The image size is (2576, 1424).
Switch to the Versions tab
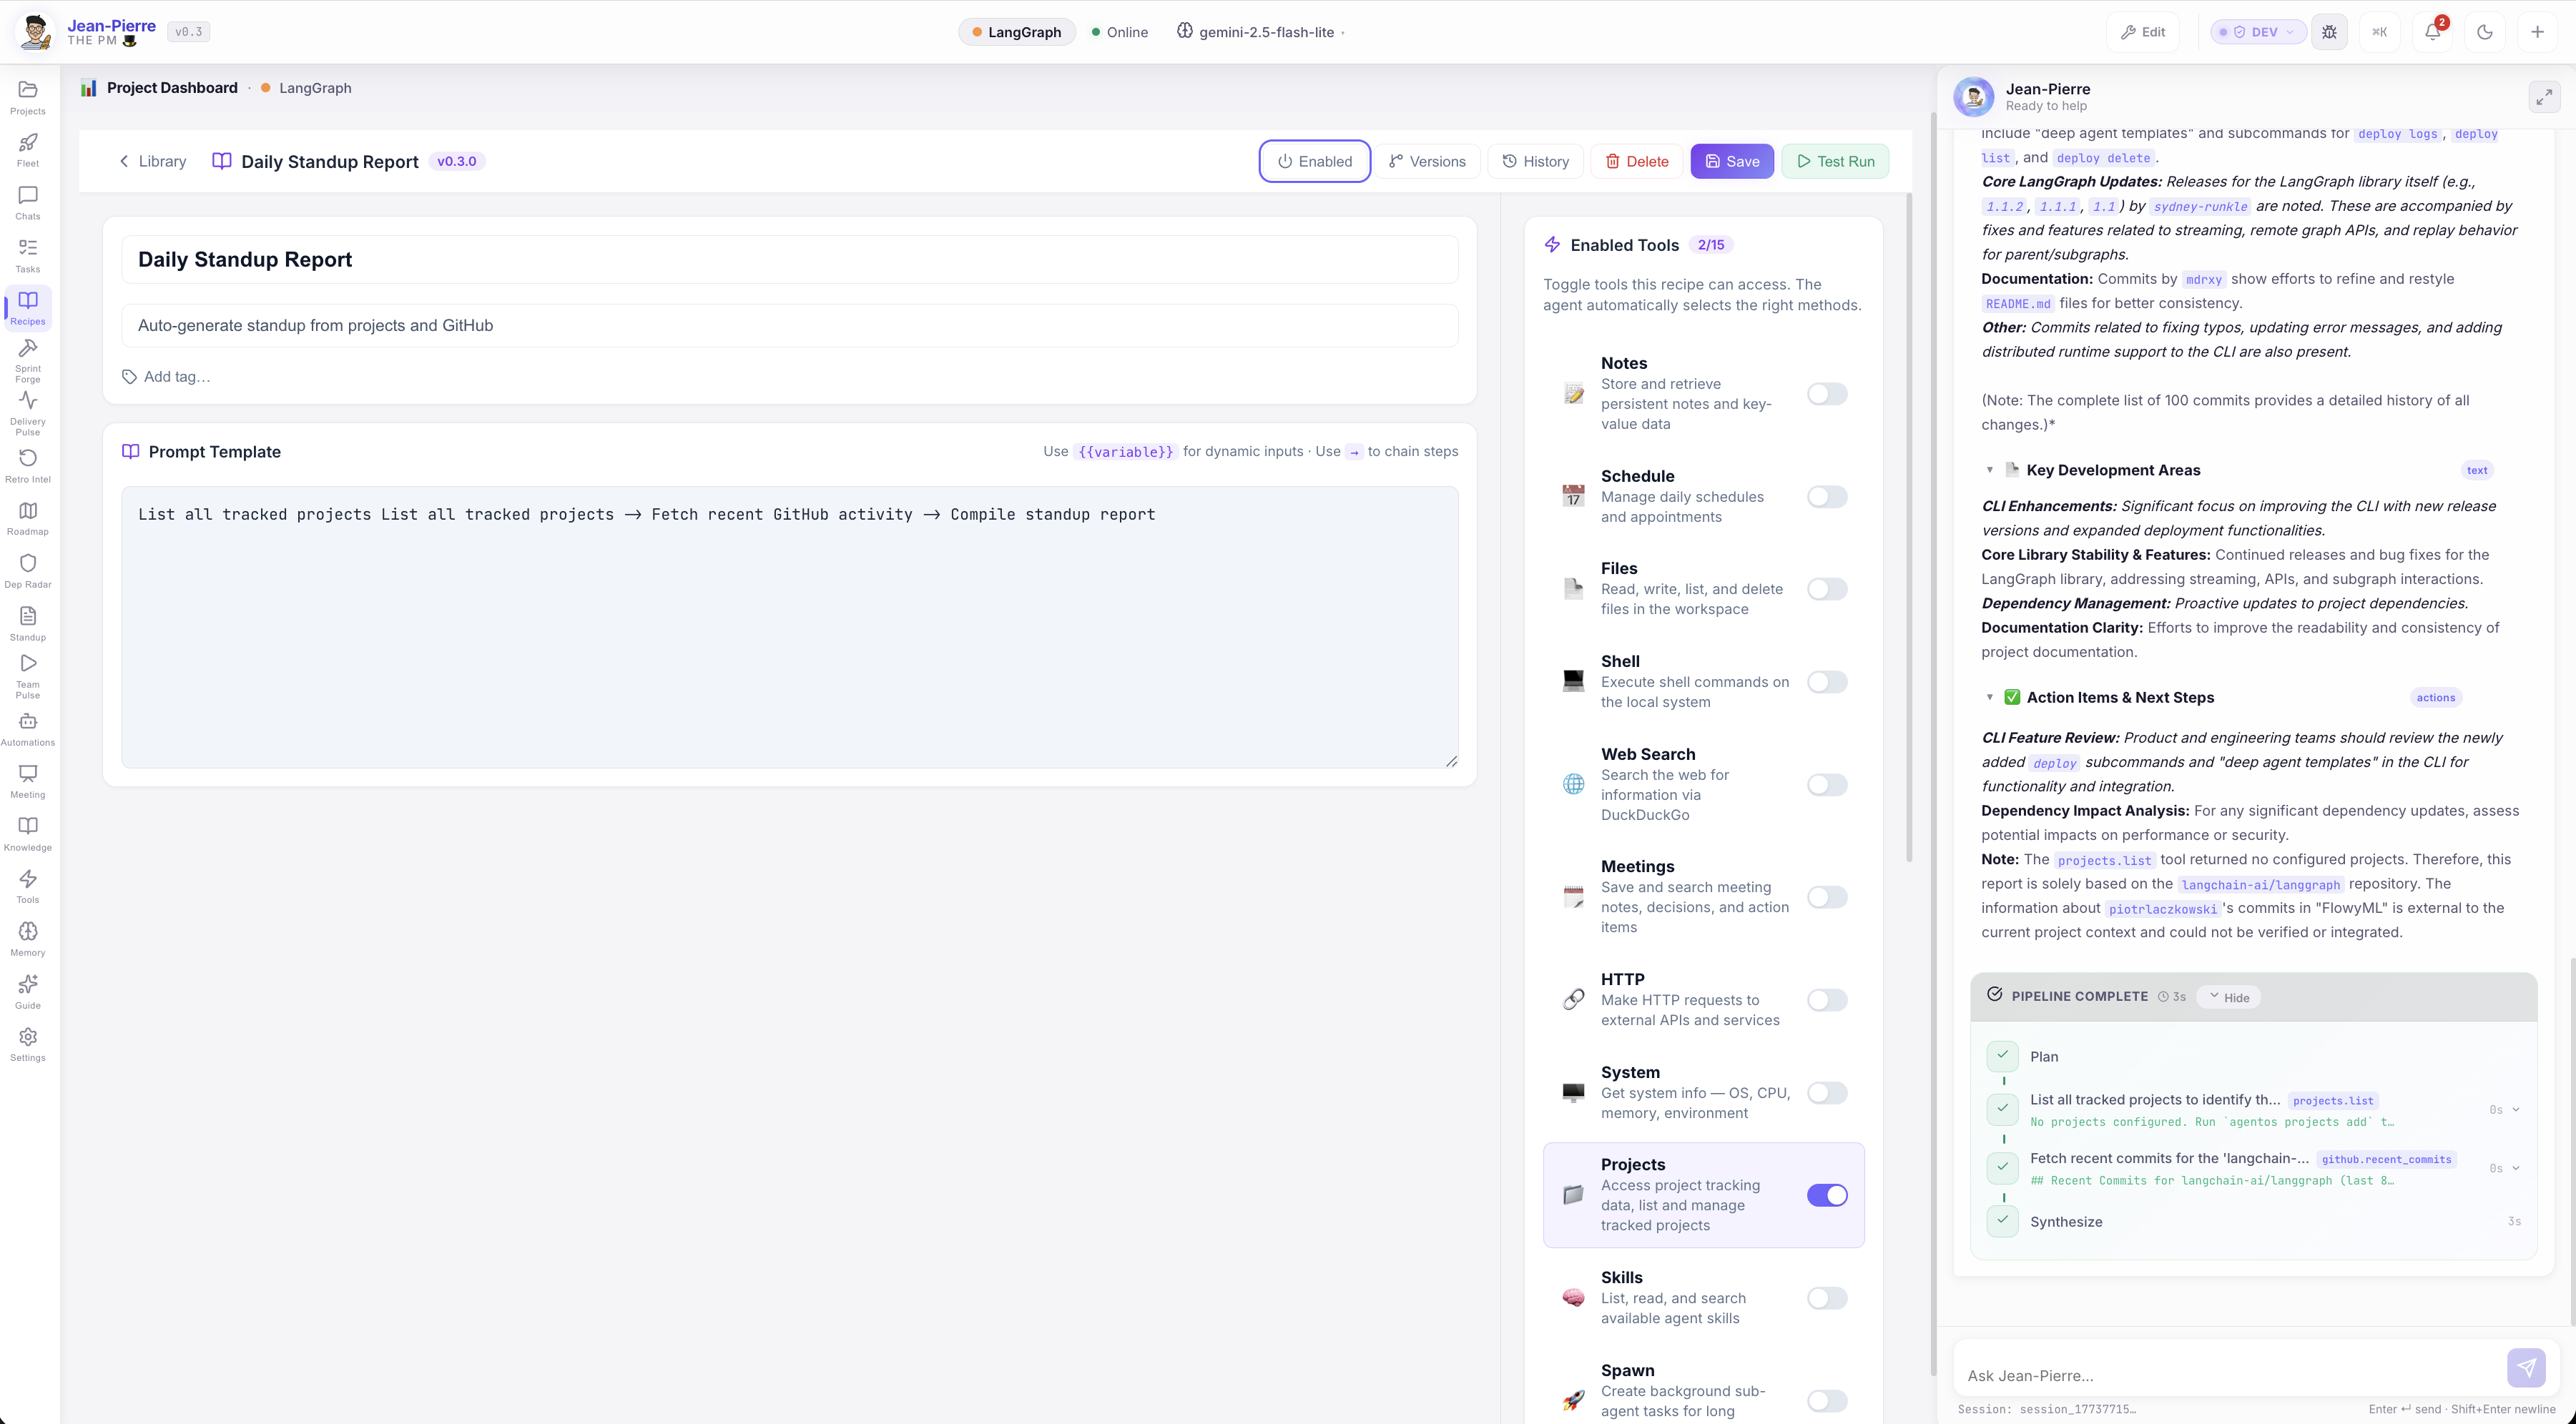click(x=1427, y=161)
